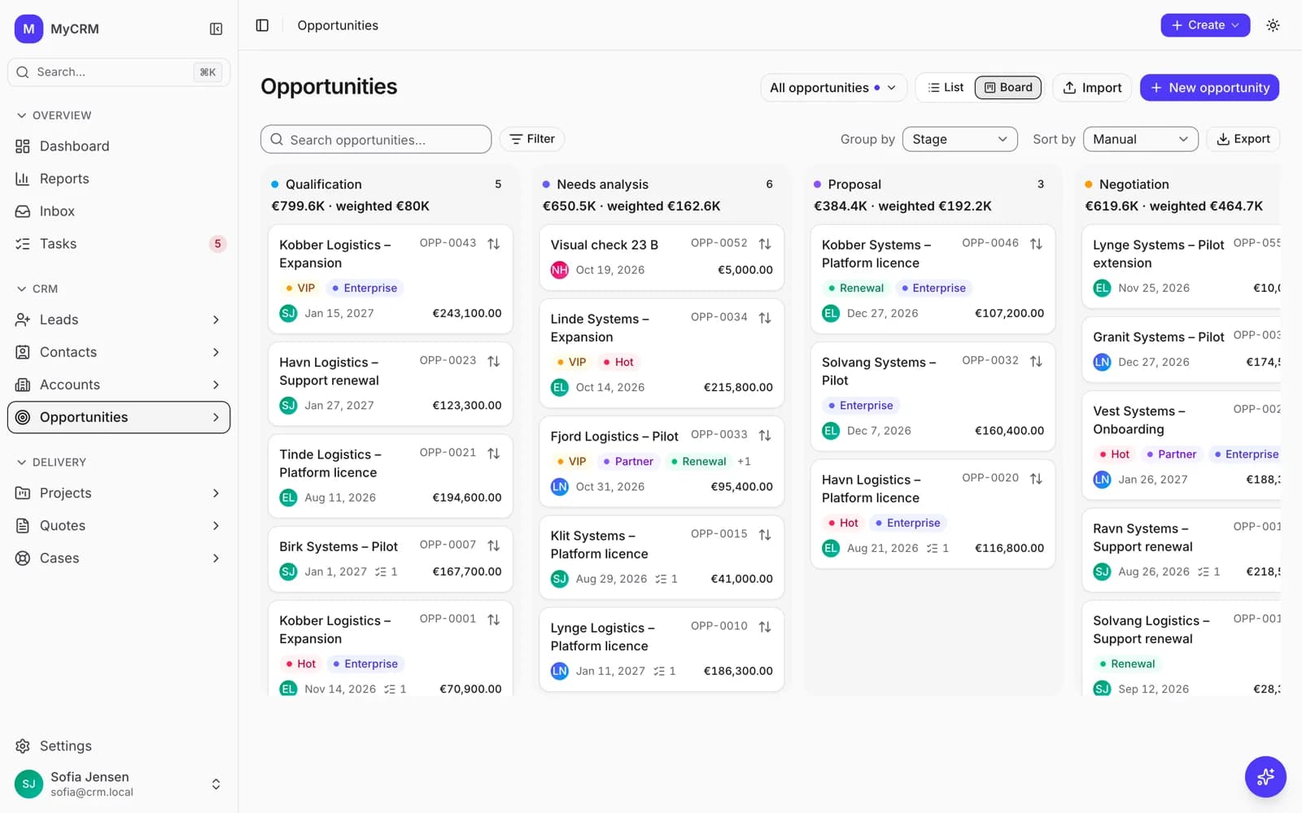Open Quotes in the sidebar
The height and width of the screenshot is (813, 1302).
pyautogui.click(x=119, y=526)
